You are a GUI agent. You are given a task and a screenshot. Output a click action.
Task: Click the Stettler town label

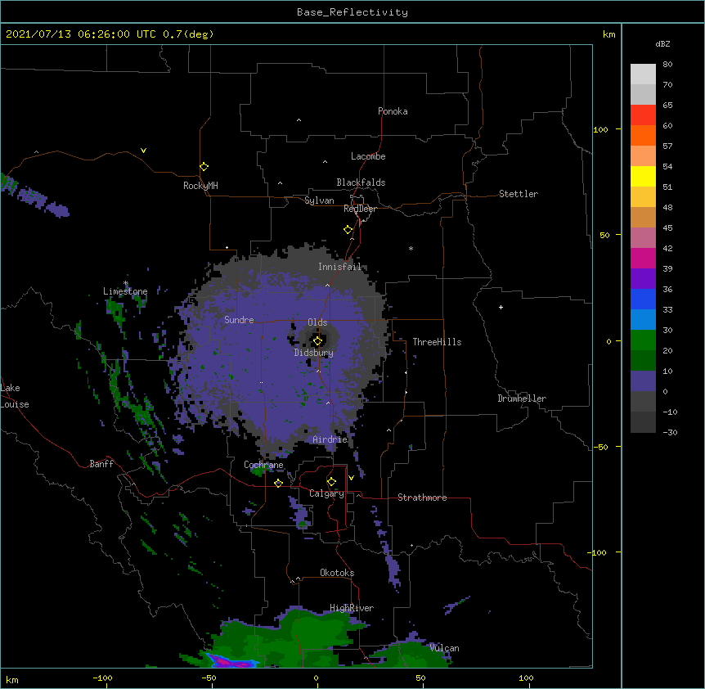click(x=518, y=194)
